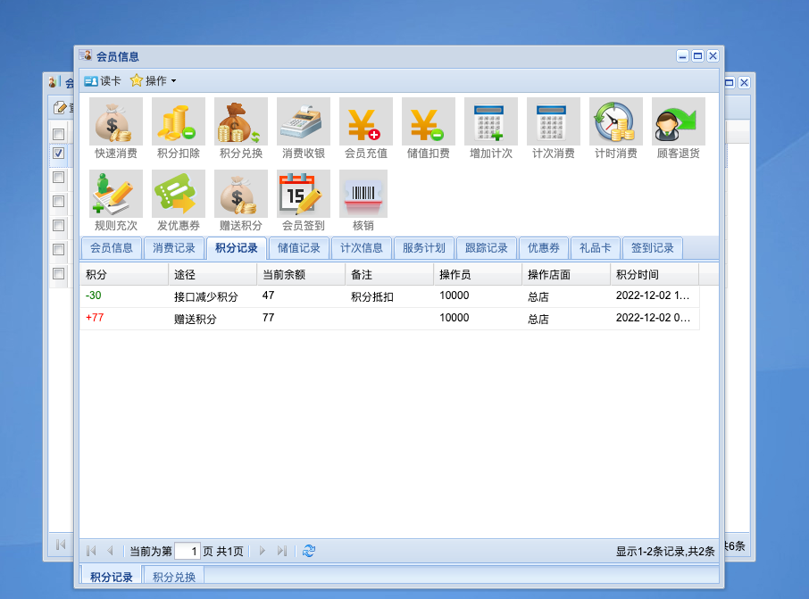This screenshot has height=599, width=809.
Task: Uncheck the checked row checkbox in background list
Action: pyautogui.click(x=58, y=154)
